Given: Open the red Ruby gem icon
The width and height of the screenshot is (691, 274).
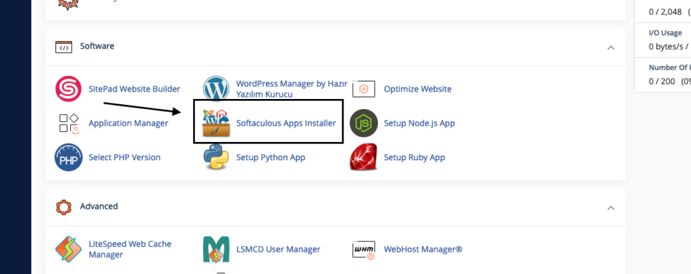Looking at the screenshot, I should pyautogui.click(x=364, y=157).
